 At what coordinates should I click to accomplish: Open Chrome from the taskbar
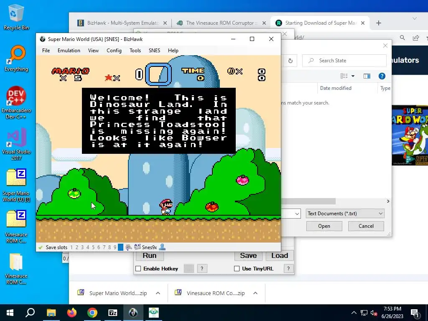92,313
